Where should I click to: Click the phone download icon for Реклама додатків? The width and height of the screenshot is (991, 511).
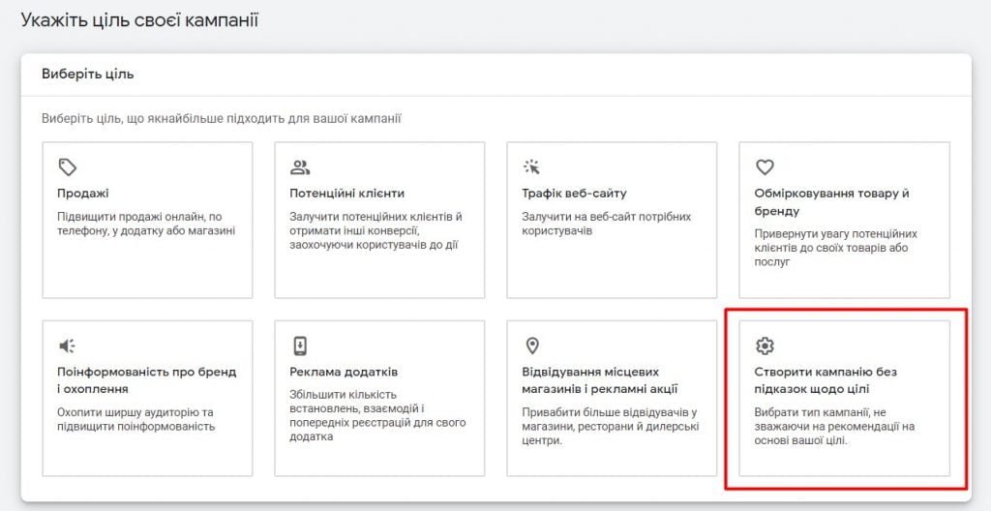click(300, 346)
